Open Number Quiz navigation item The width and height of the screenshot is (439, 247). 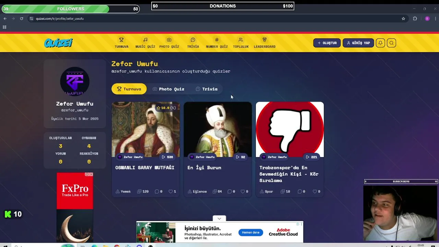click(217, 43)
